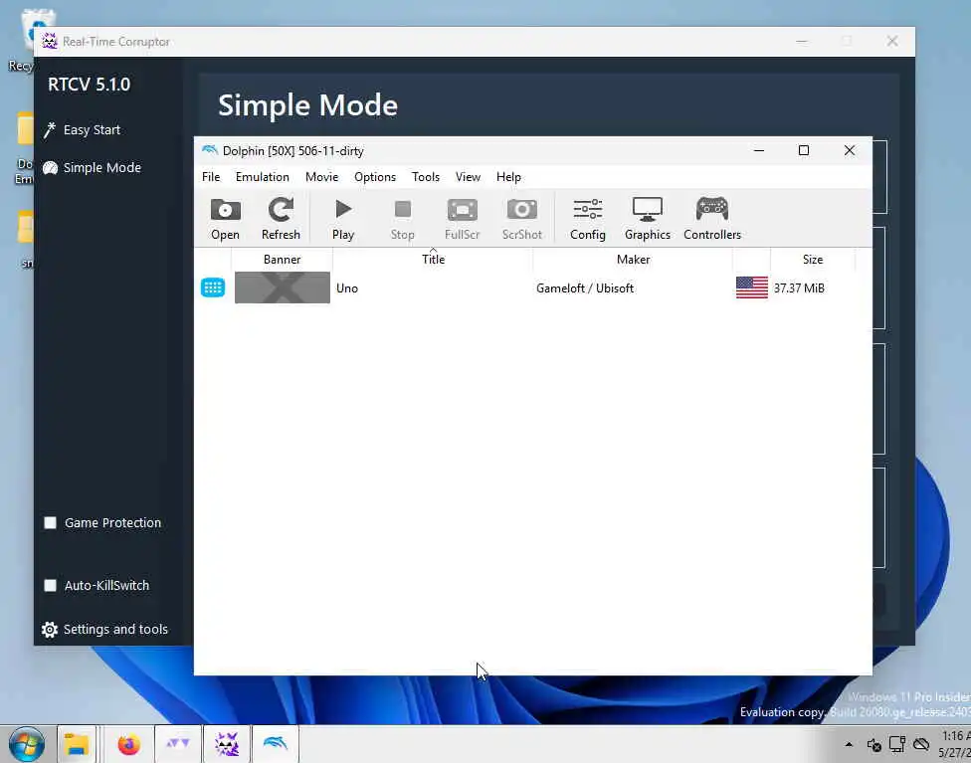
Task: Click the purple triangles taskbar icon
Action: coord(178,744)
